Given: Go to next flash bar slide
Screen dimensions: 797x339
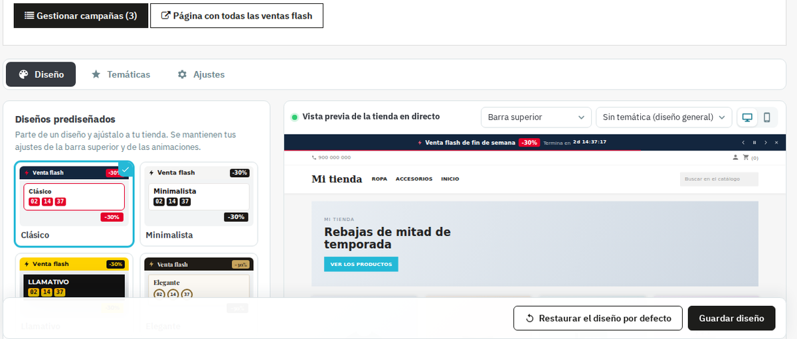Looking at the screenshot, I should pos(766,142).
